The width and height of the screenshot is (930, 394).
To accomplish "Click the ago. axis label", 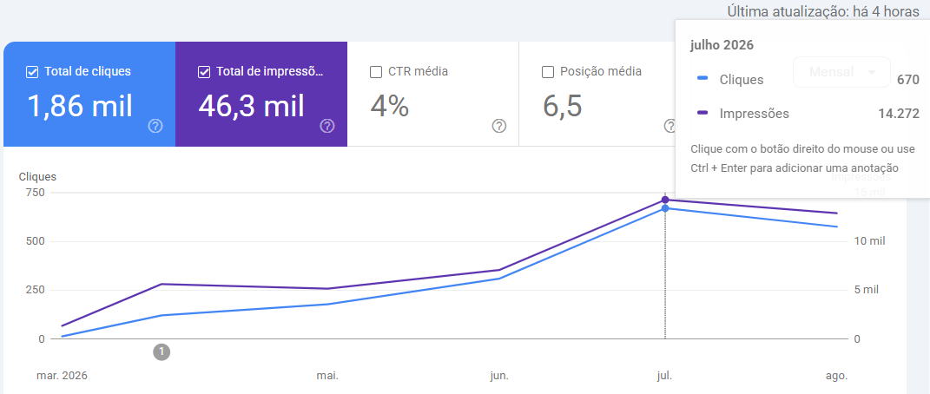I will 837,376.
